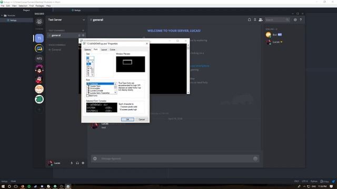Open the Python logo server icon
Image resolution: width=337 pixels, height=189 pixels.
pyautogui.click(x=39, y=49)
